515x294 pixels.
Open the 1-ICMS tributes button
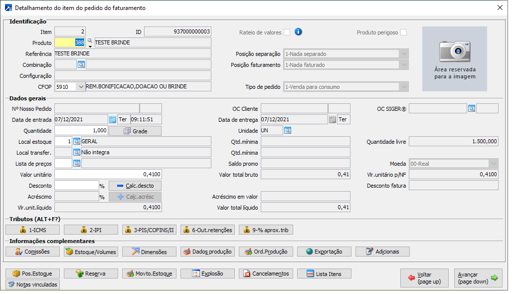[x=32, y=230]
